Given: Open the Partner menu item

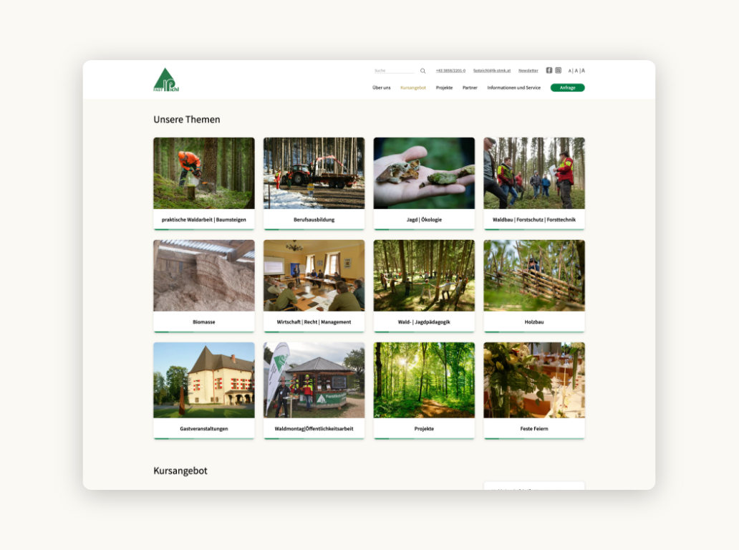Looking at the screenshot, I should tap(470, 87).
